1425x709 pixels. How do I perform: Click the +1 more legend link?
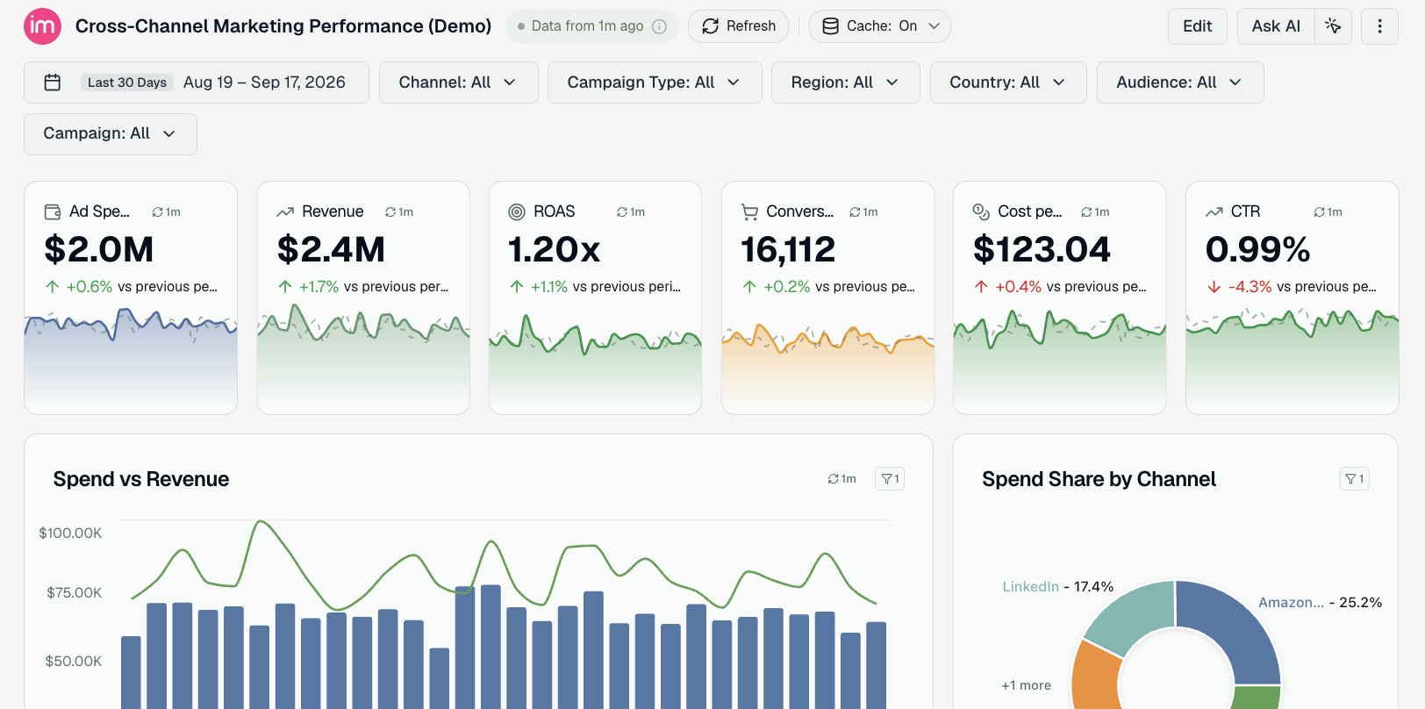1026,686
